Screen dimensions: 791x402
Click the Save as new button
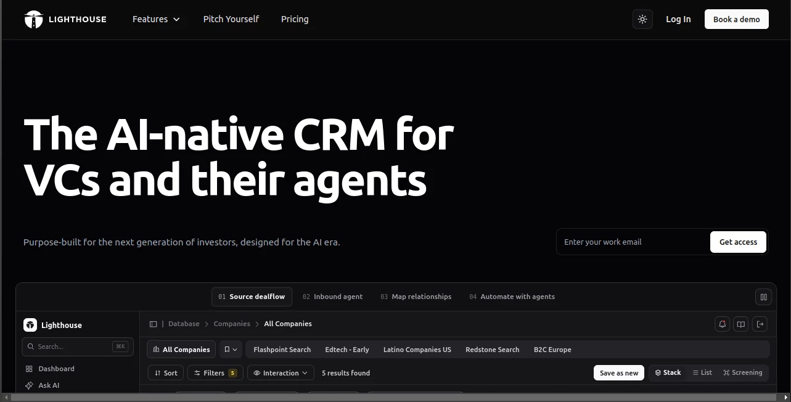click(x=619, y=373)
